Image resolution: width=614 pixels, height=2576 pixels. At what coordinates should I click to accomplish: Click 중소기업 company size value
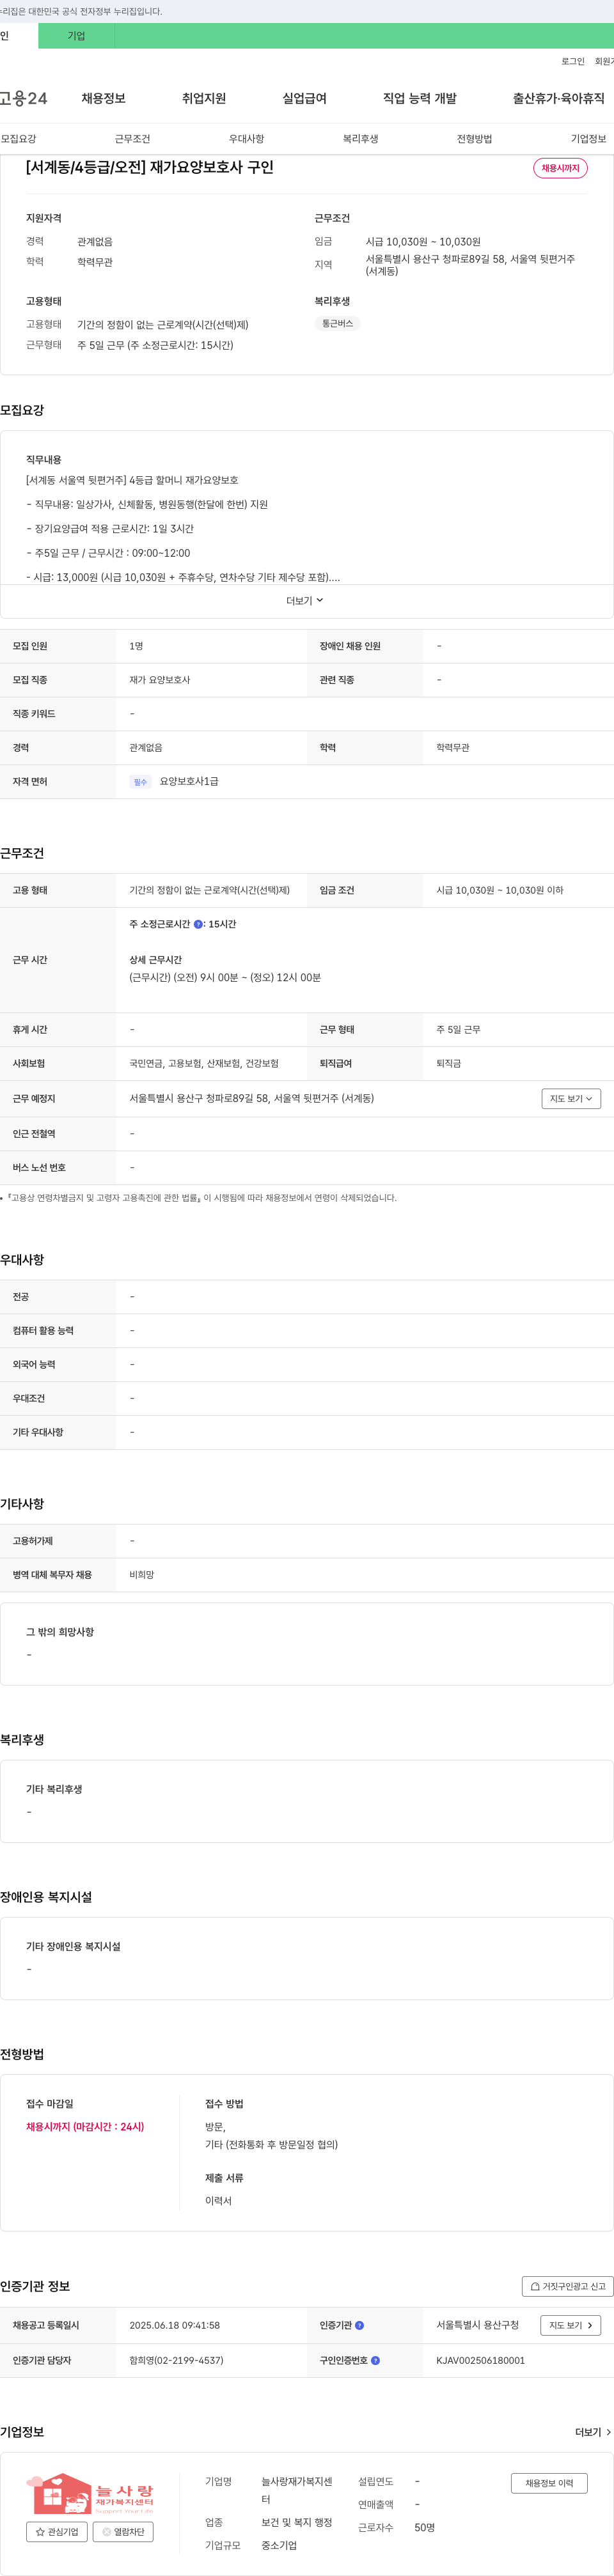(279, 2545)
